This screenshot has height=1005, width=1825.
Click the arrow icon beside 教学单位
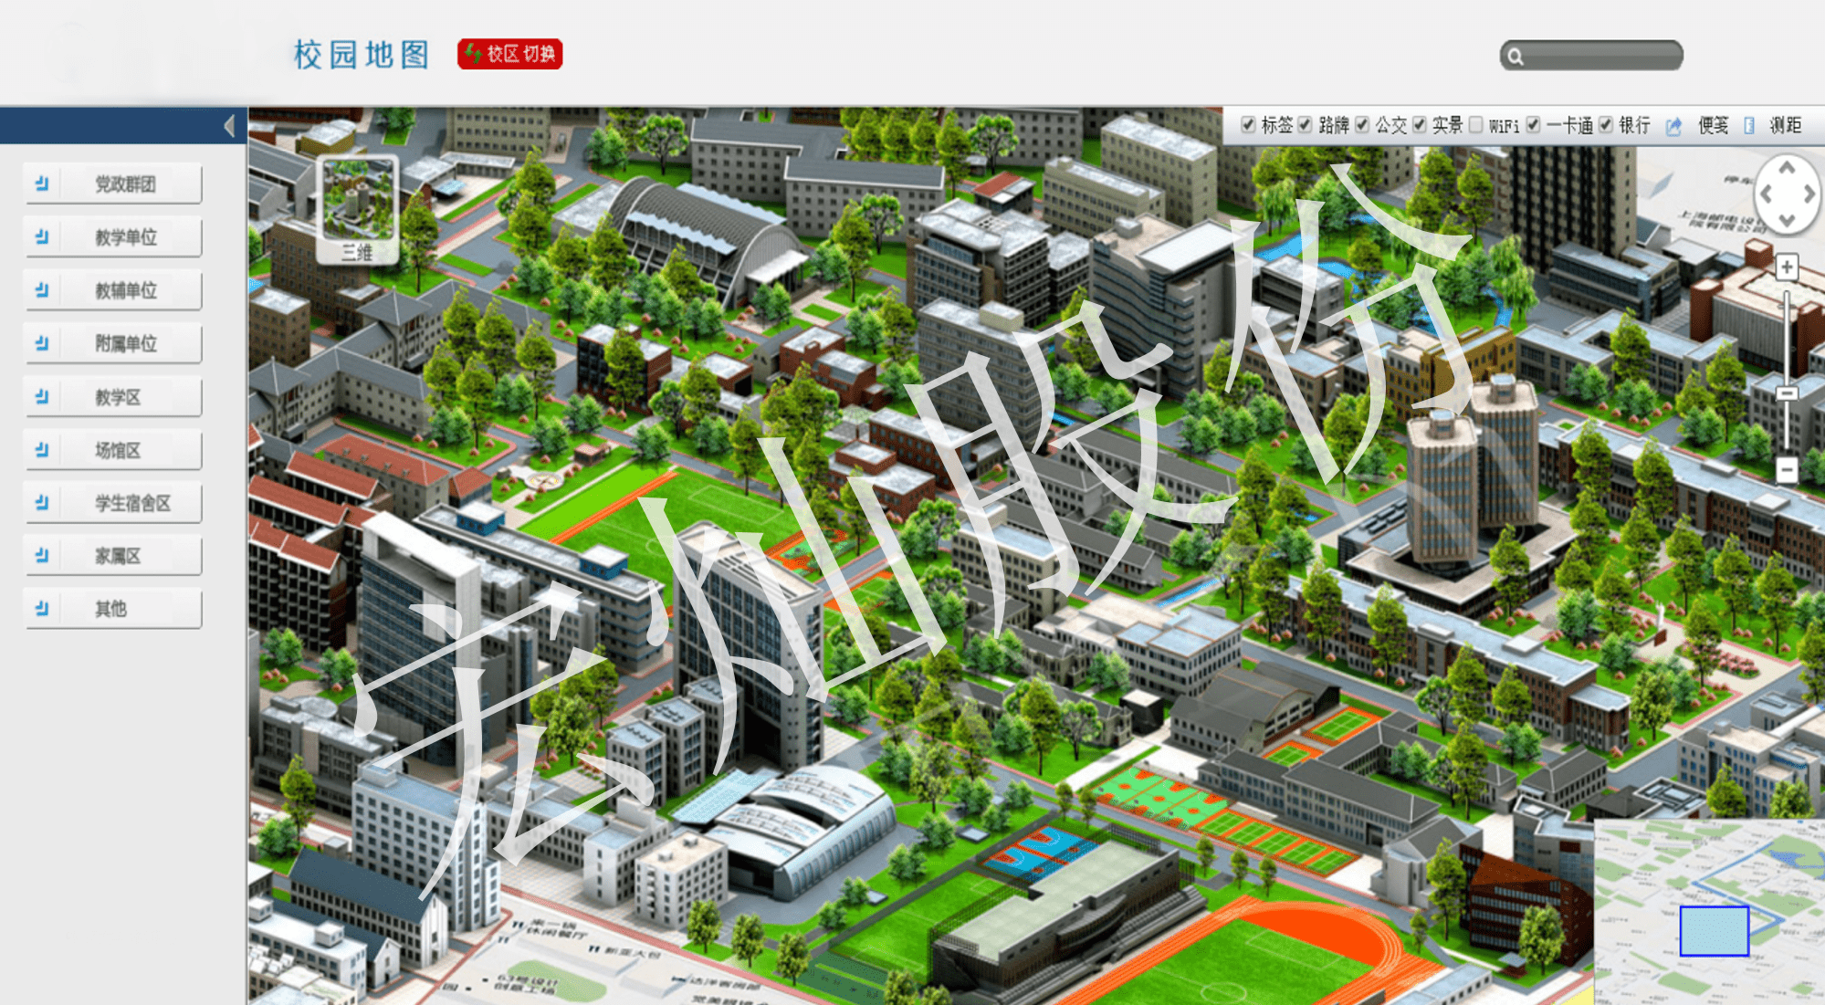click(x=42, y=236)
